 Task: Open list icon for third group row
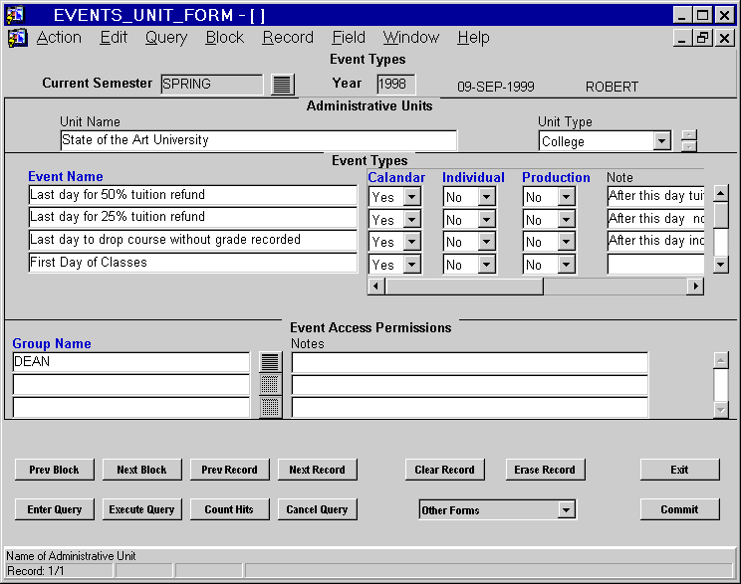[x=270, y=407]
